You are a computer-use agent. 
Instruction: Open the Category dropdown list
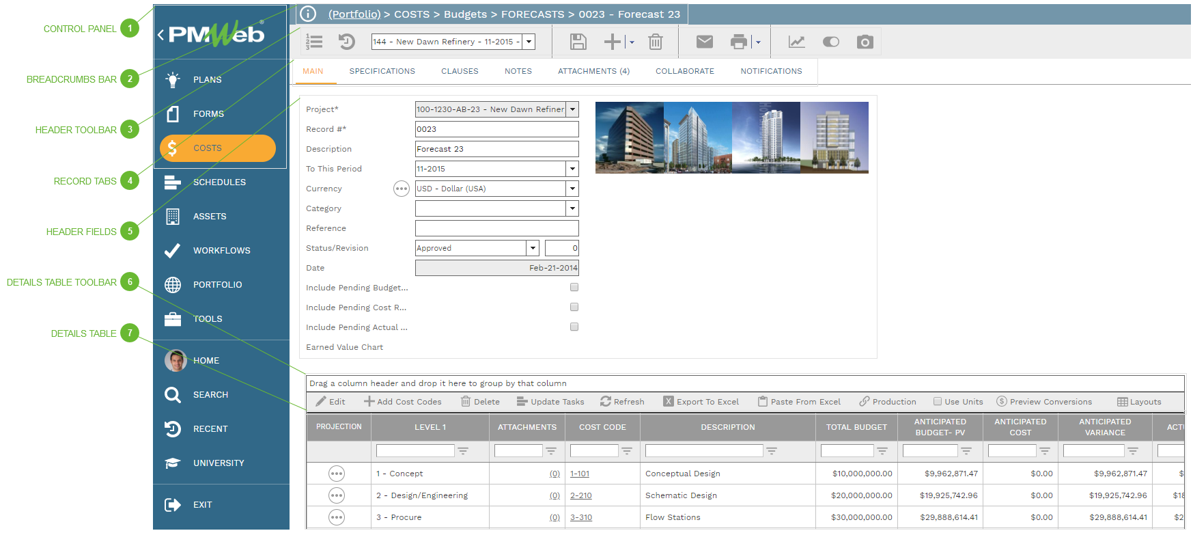(x=572, y=208)
